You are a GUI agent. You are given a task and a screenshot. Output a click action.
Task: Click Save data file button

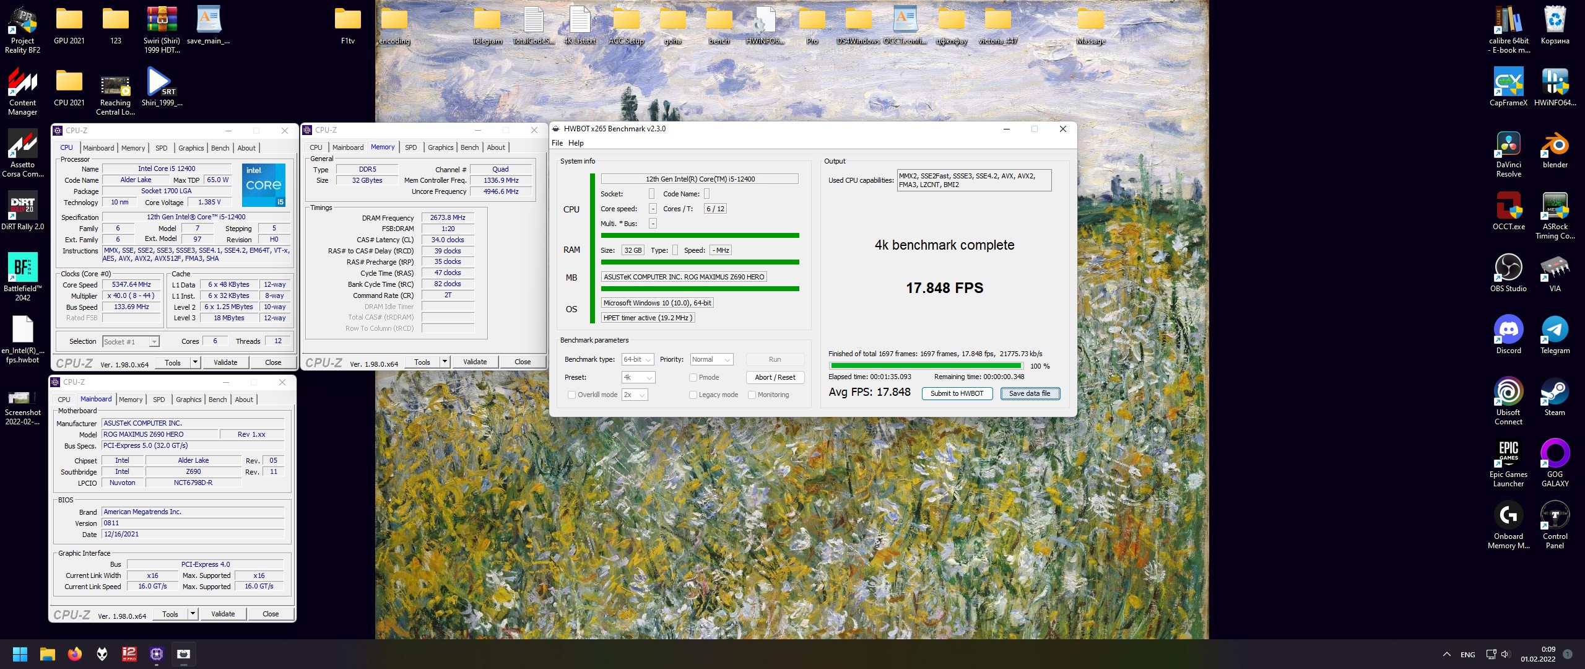click(1030, 393)
